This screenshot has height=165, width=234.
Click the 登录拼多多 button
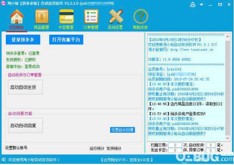coord(23,40)
